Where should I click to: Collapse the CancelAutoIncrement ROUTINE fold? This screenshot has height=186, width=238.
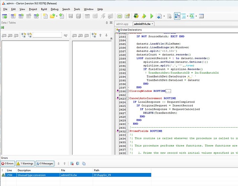pyautogui.click(x=128, y=98)
